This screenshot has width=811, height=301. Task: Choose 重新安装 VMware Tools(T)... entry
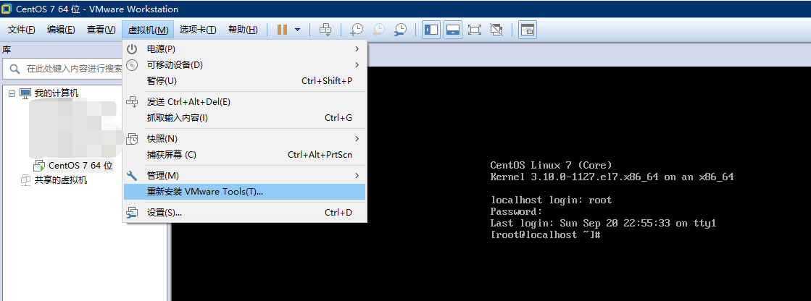245,192
